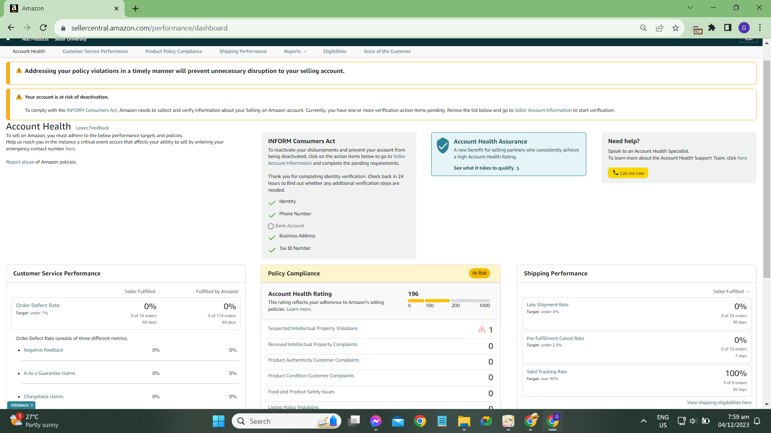Image resolution: width=771 pixels, height=433 pixels.
Task: Select the Bank Account verification circle
Action: pos(271,226)
